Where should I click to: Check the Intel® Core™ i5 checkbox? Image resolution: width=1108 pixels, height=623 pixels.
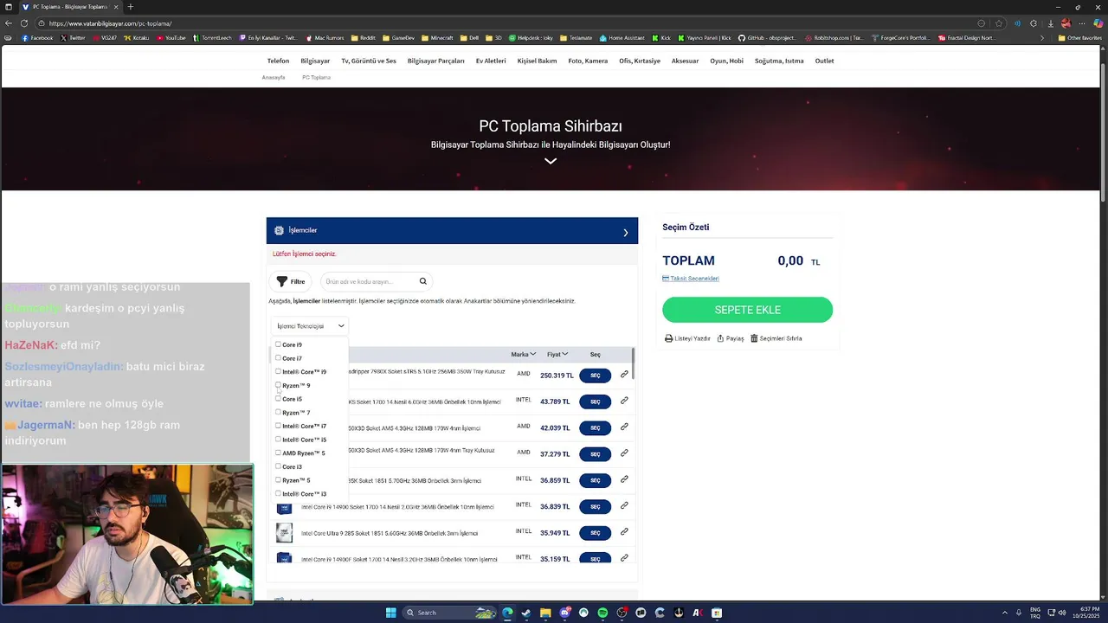[278, 440]
